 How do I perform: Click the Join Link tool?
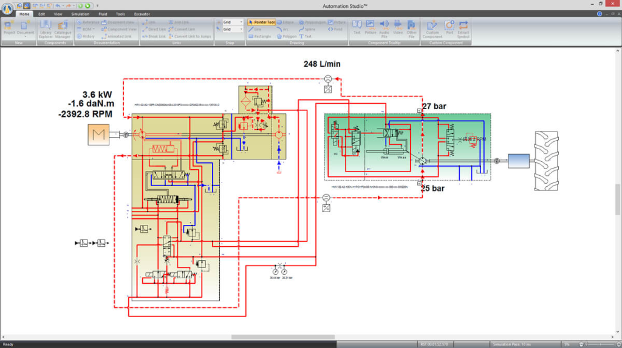(x=179, y=22)
